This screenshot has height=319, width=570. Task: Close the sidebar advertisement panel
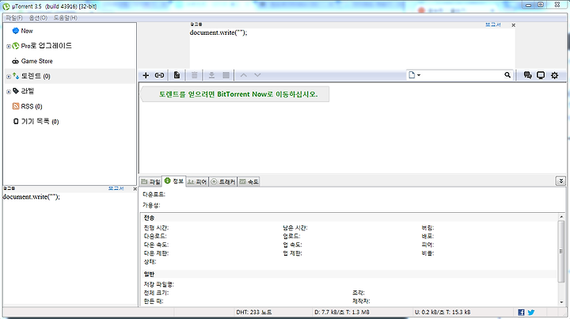(135, 189)
